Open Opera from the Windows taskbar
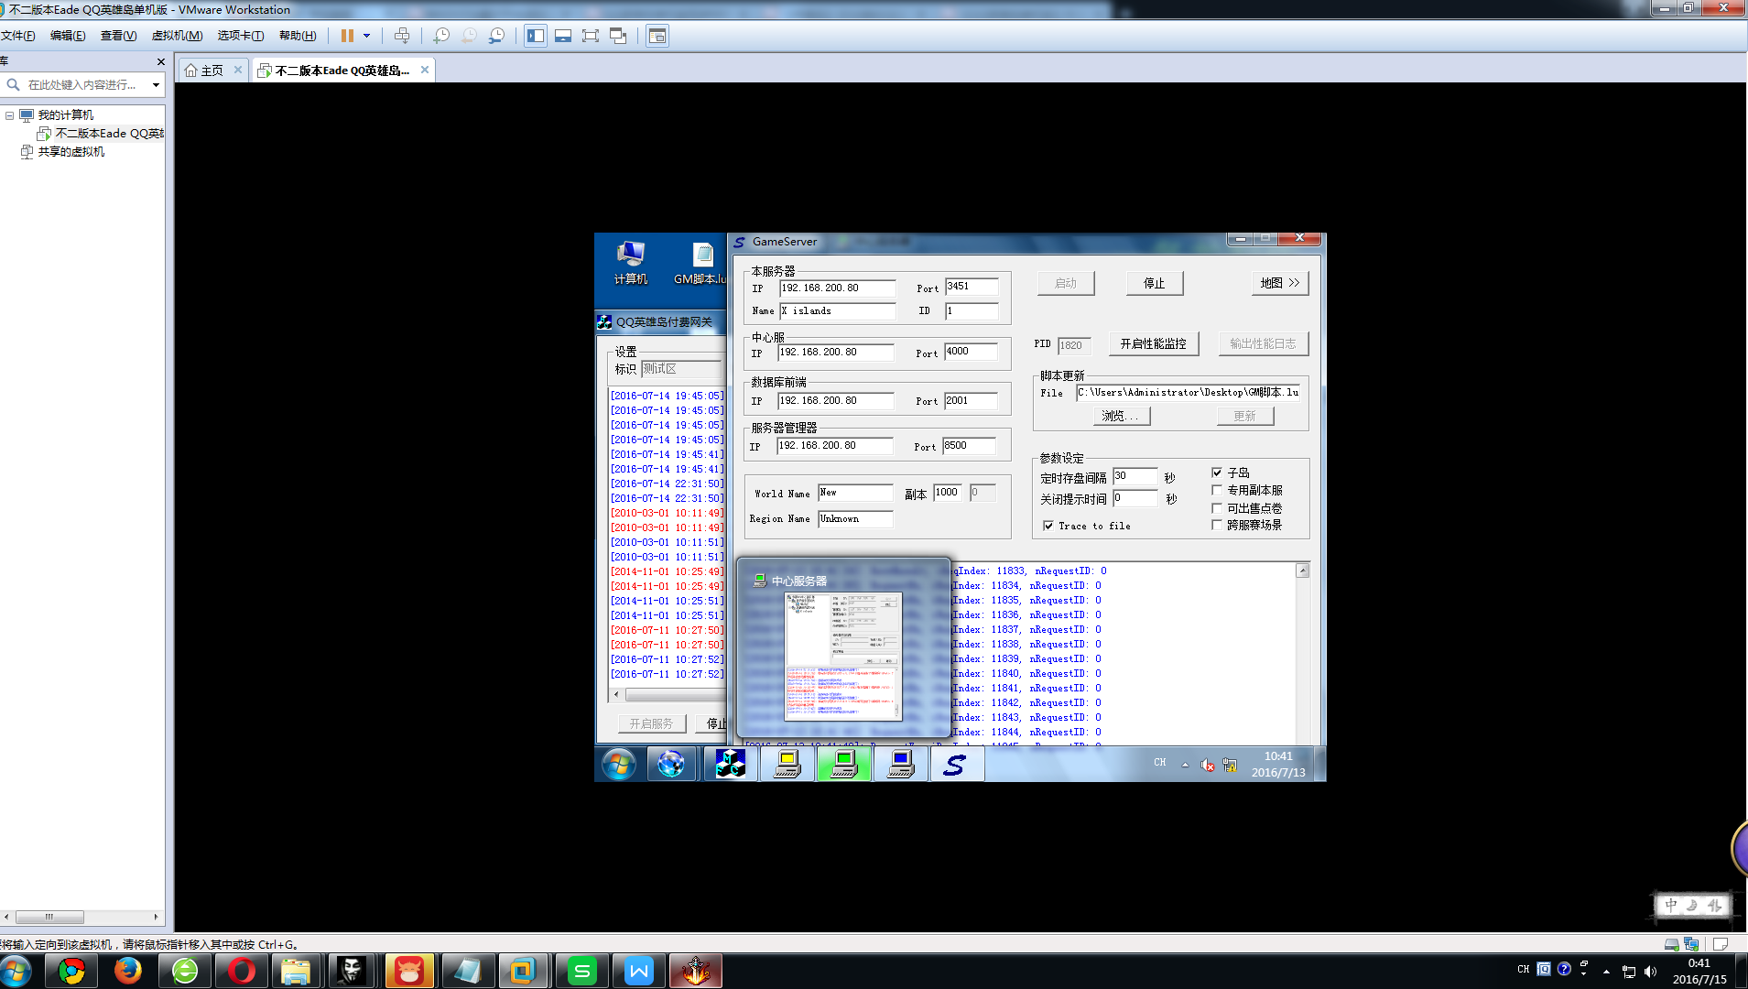 [242, 971]
